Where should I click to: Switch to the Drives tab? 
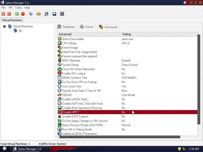click(x=87, y=27)
